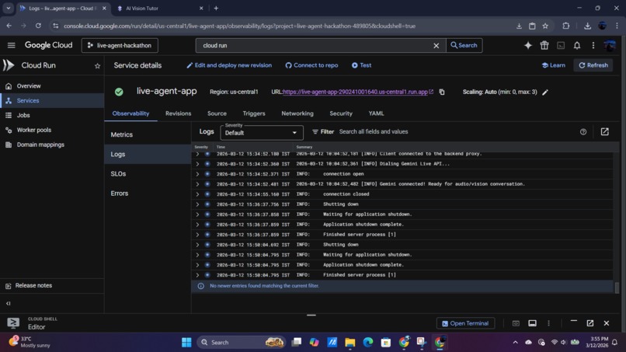This screenshot has height=352, width=626.
Task: Open the Microsoft Store taskbar icon
Action: click(386, 343)
